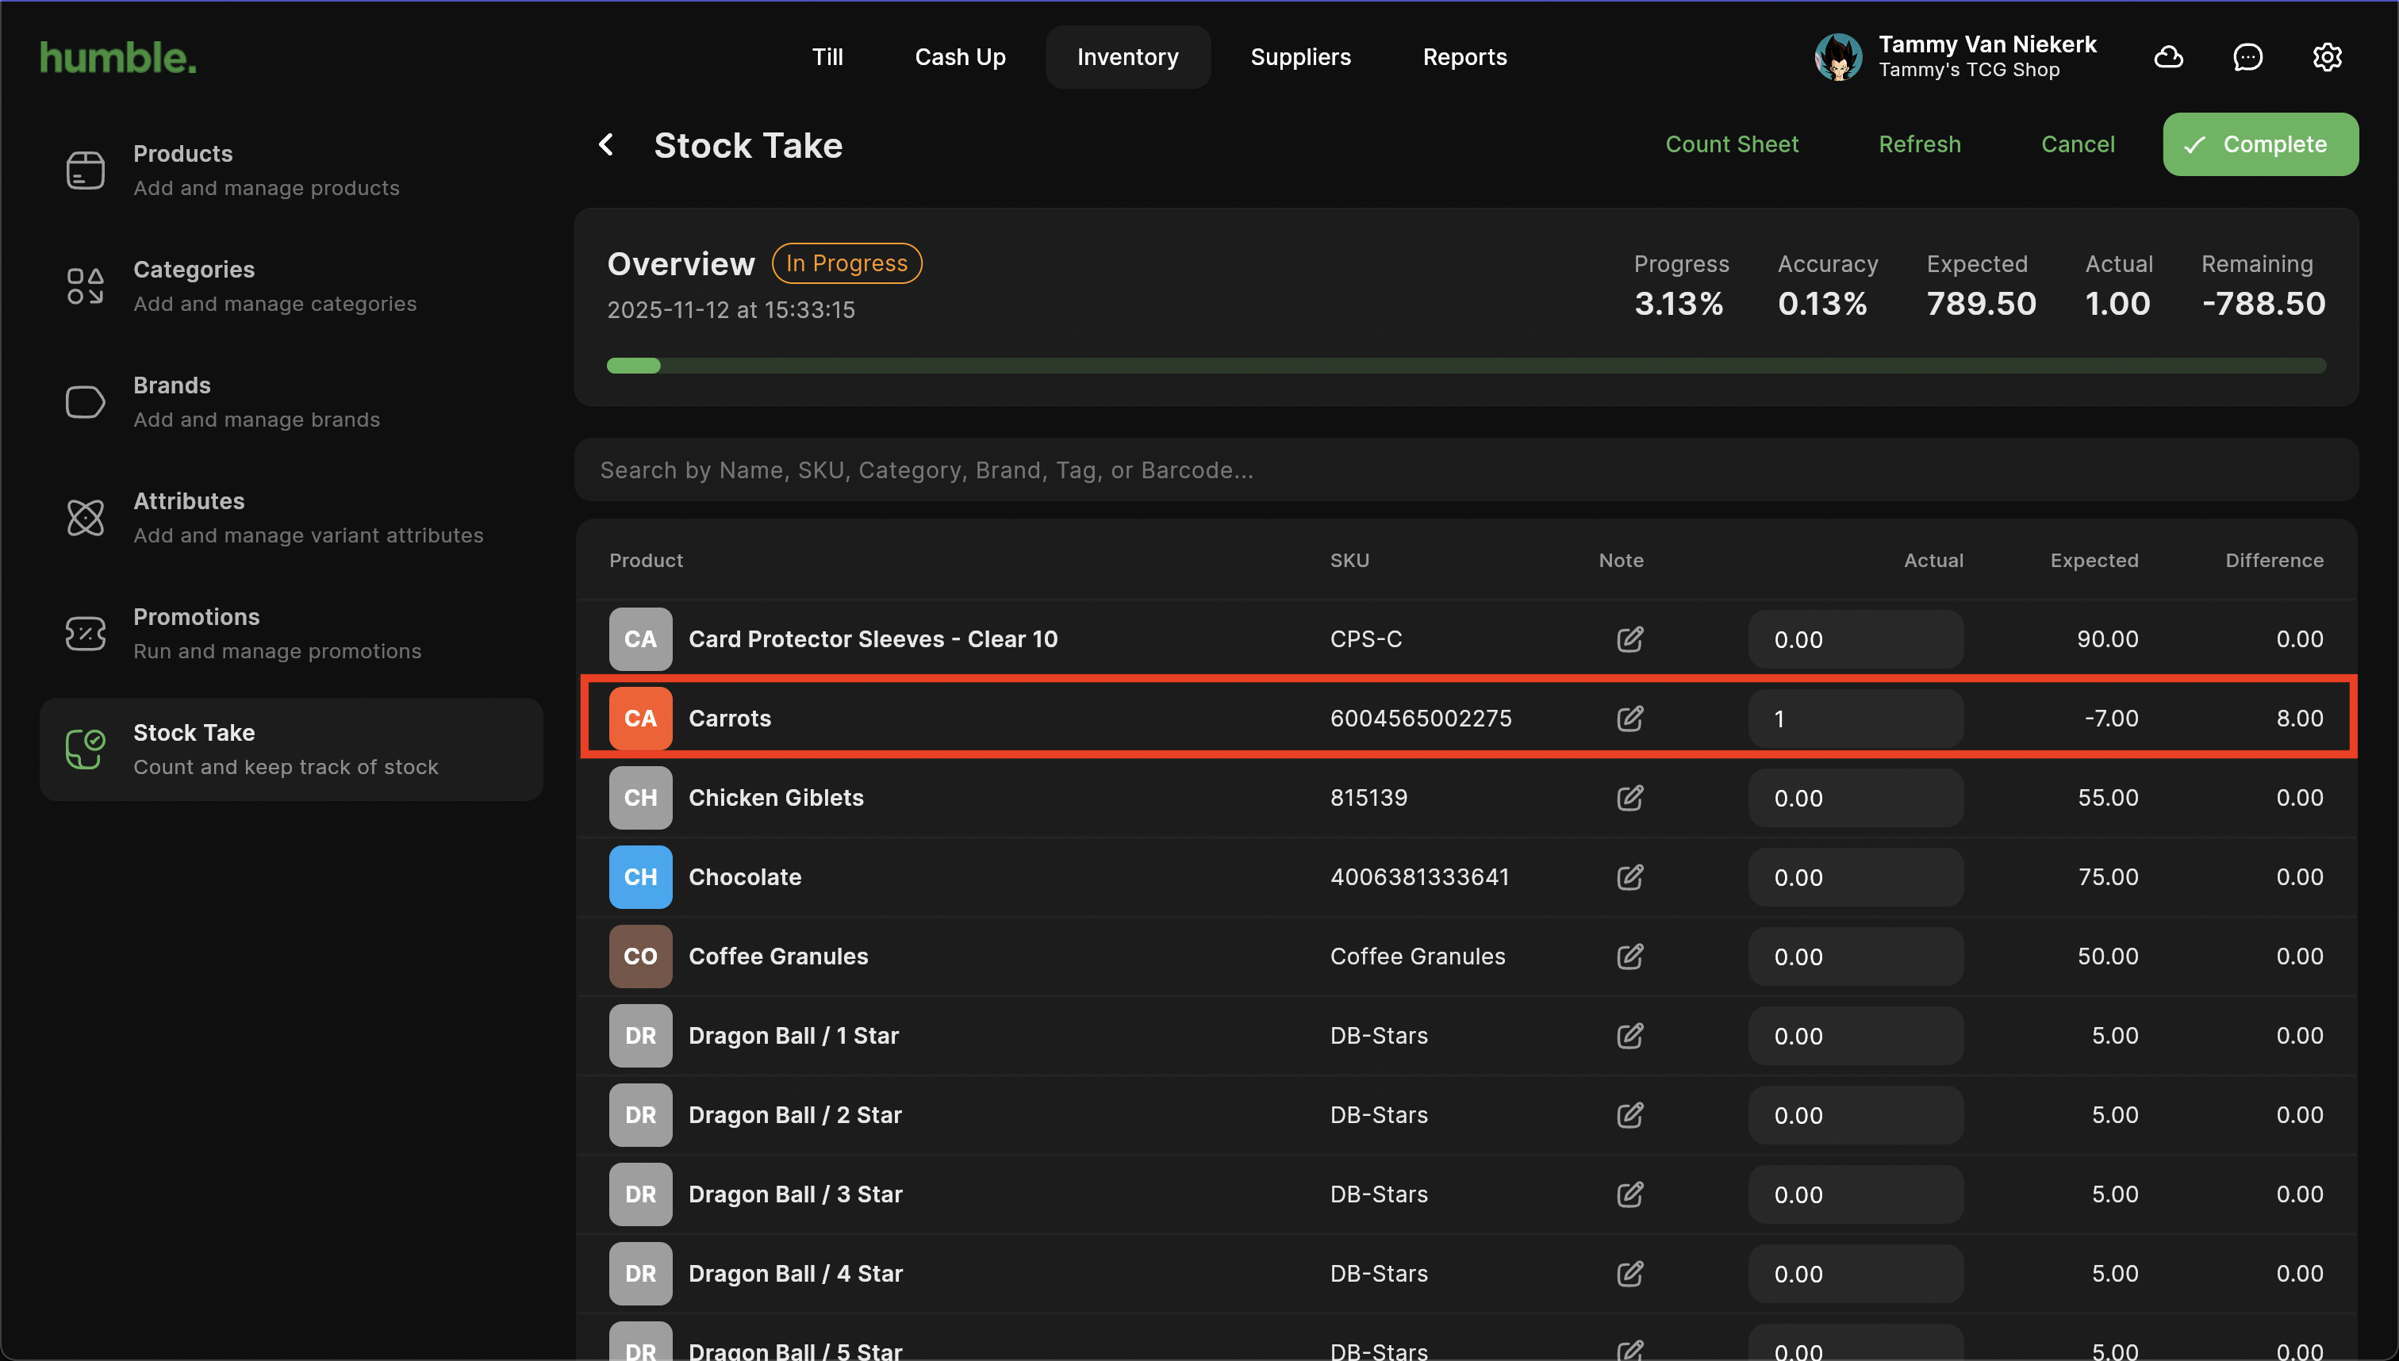The height and width of the screenshot is (1361, 2399).
Task: Click the Actual input for Chicken Giblets
Action: click(1855, 798)
